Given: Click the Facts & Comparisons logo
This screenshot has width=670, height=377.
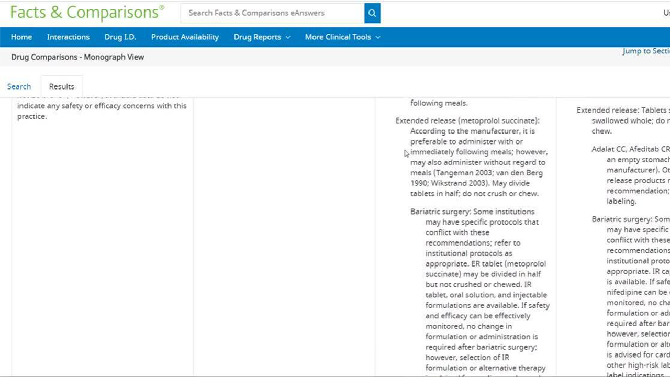Looking at the screenshot, I should pos(87,13).
